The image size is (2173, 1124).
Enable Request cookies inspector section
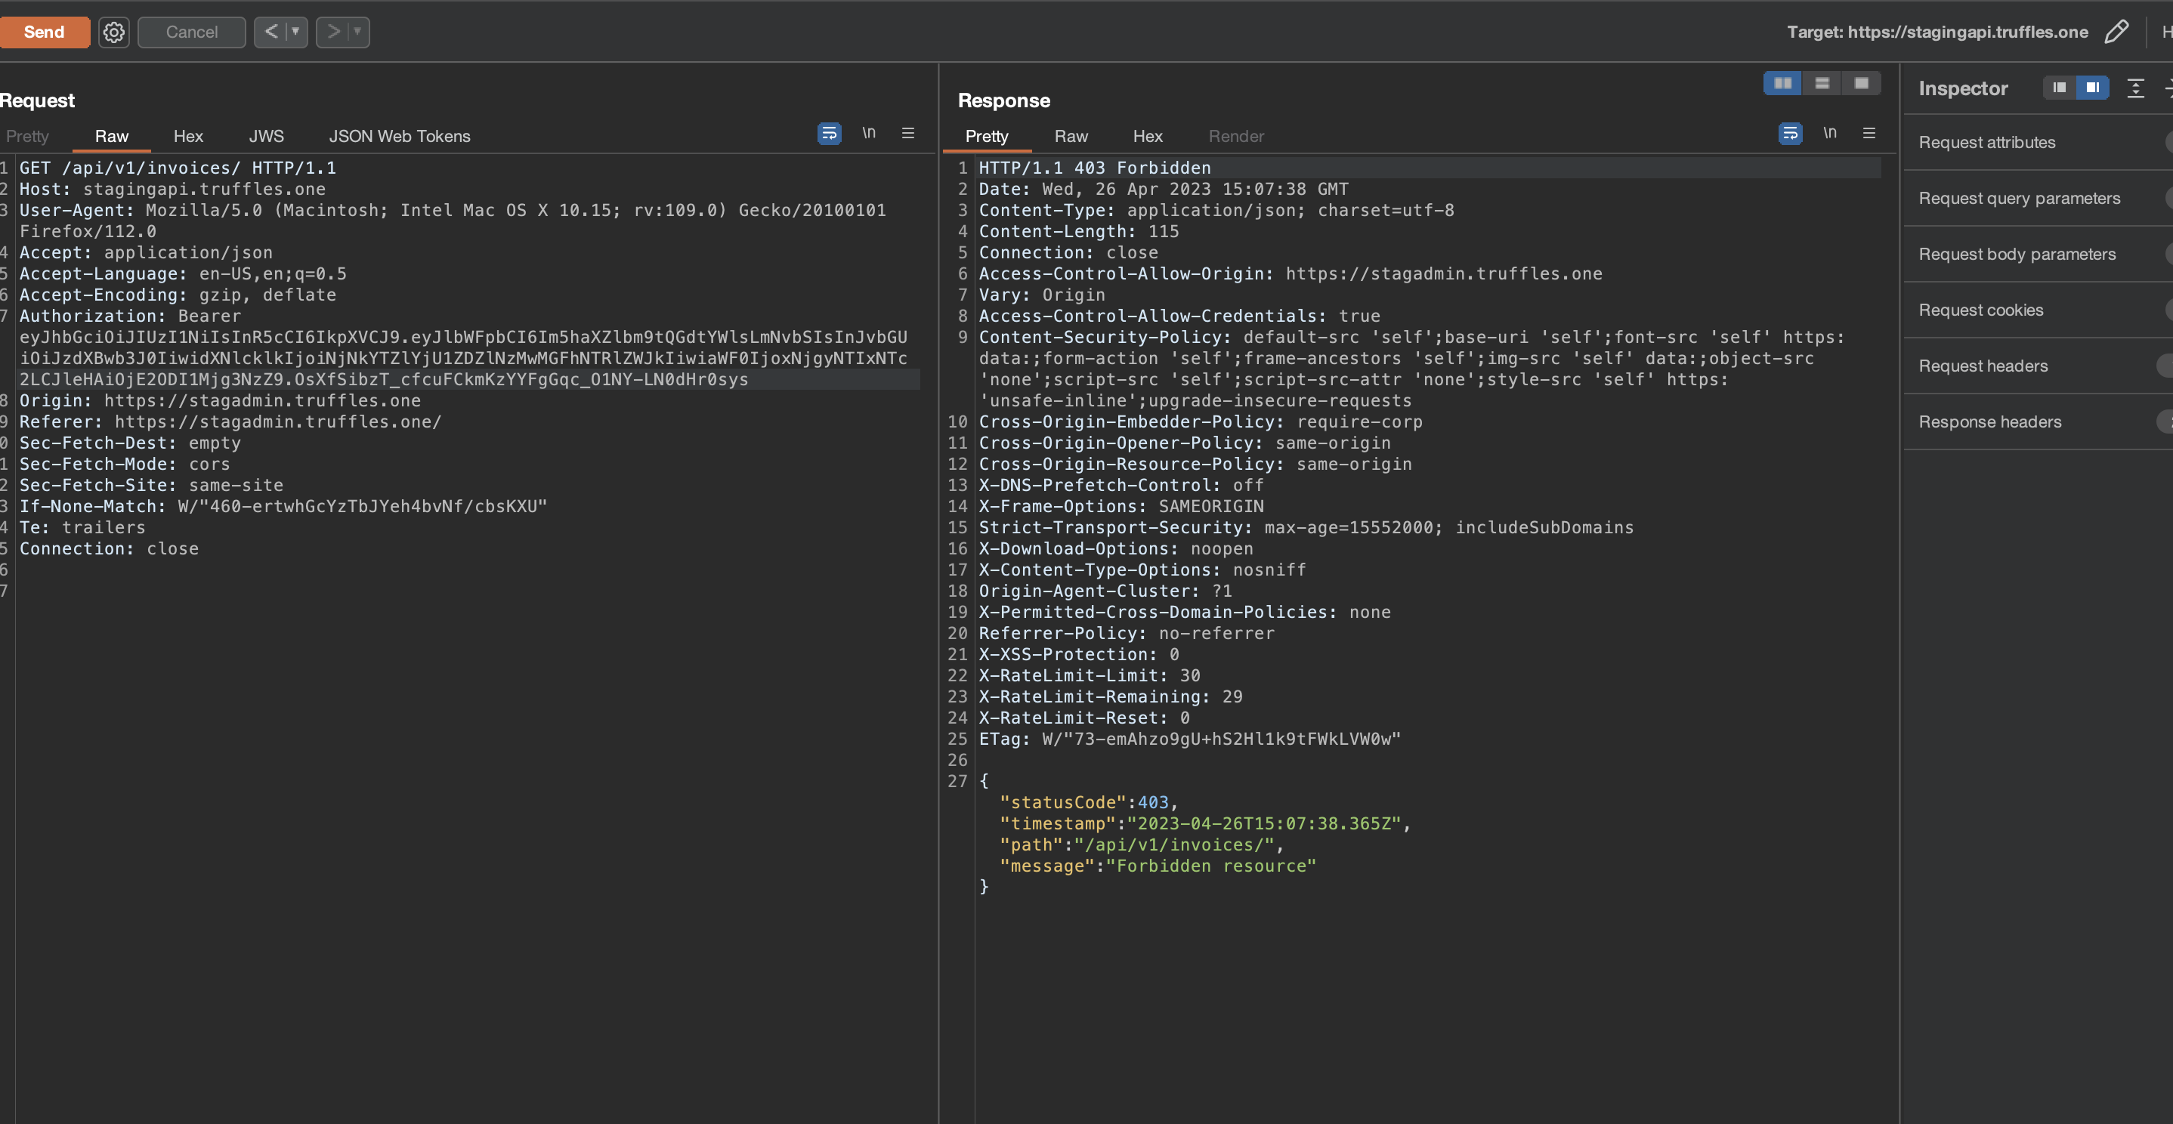(2165, 310)
